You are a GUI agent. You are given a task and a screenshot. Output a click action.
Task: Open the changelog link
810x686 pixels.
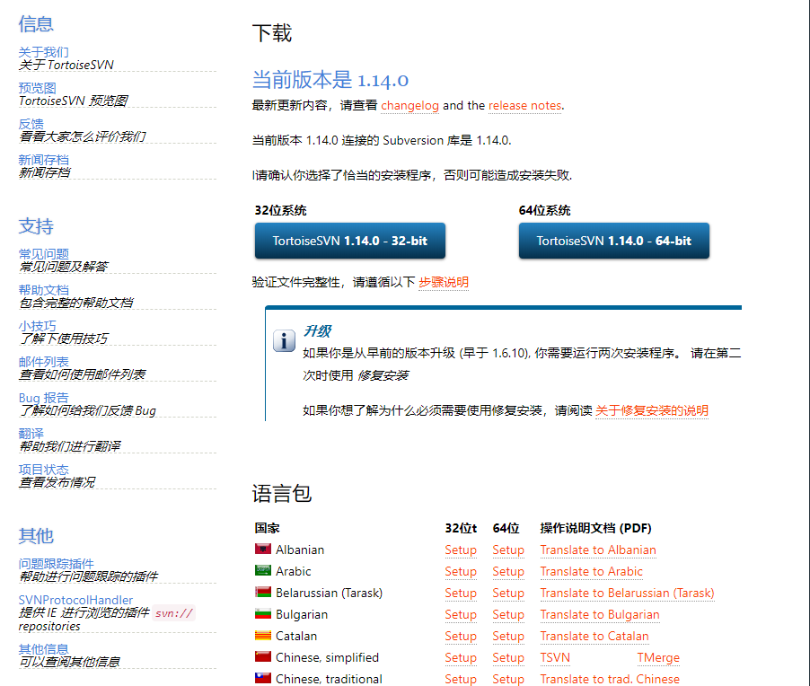click(x=409, y=105)
